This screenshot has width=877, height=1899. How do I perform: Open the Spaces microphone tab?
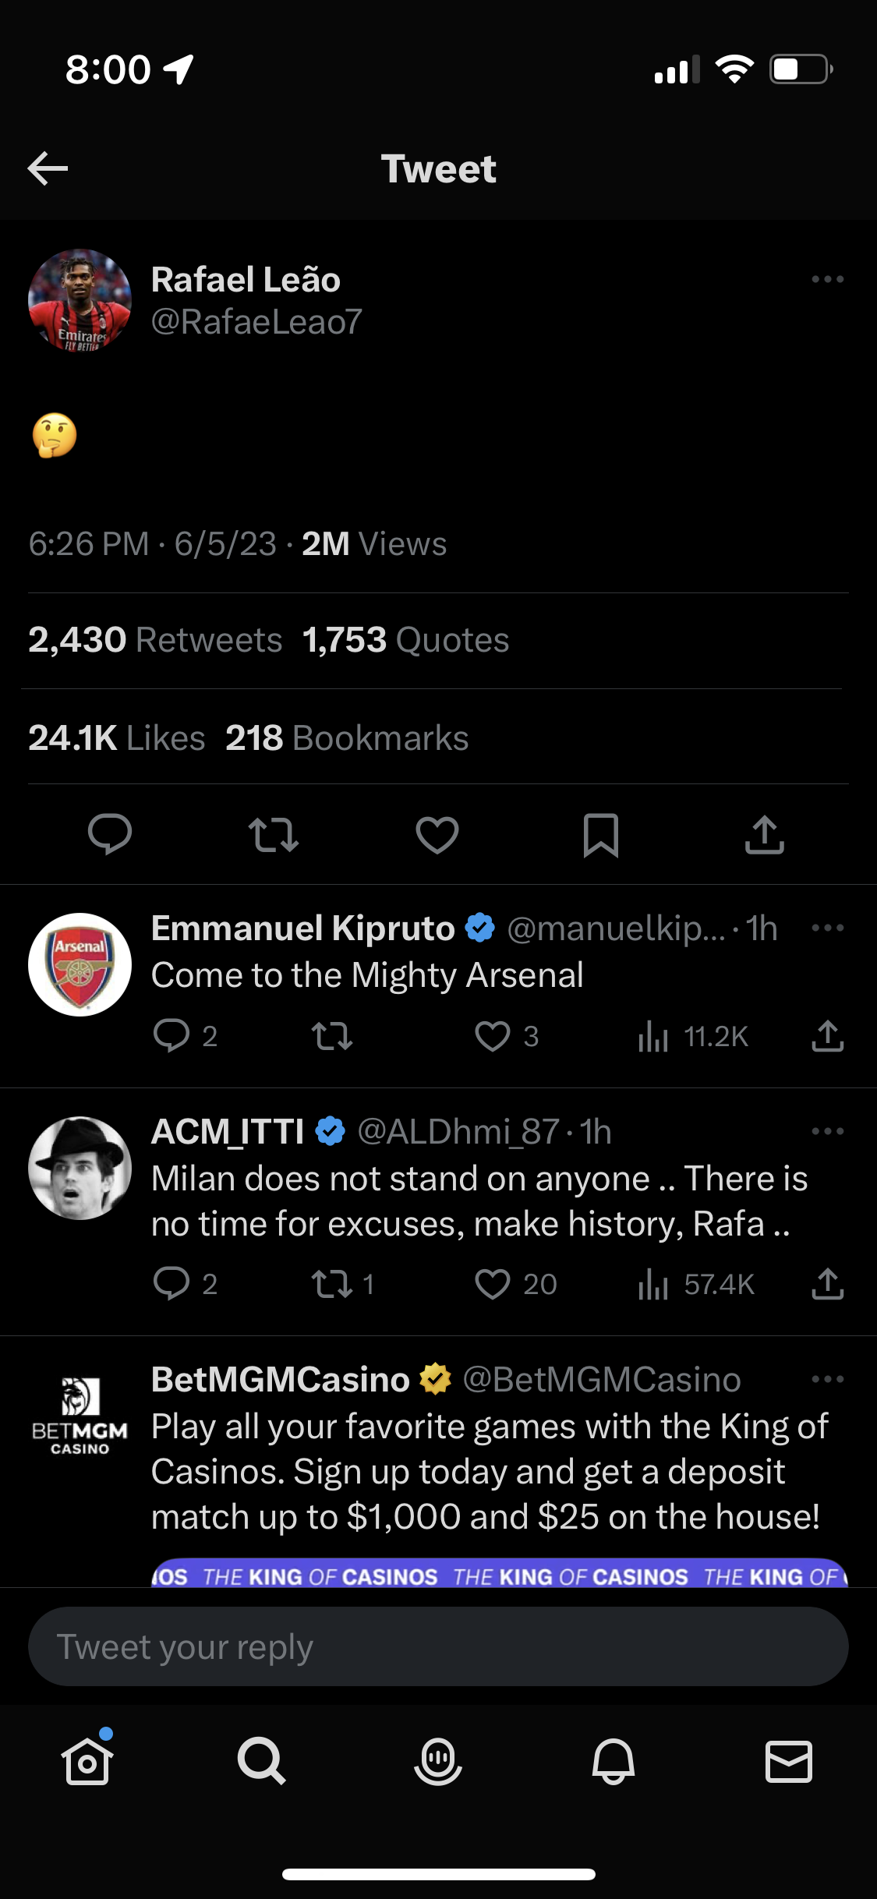(x=438, y=1761)
